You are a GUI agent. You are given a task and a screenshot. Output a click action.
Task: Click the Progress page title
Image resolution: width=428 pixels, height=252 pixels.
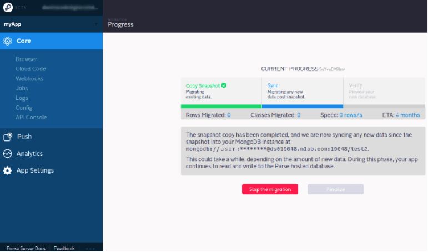[120, 24]
